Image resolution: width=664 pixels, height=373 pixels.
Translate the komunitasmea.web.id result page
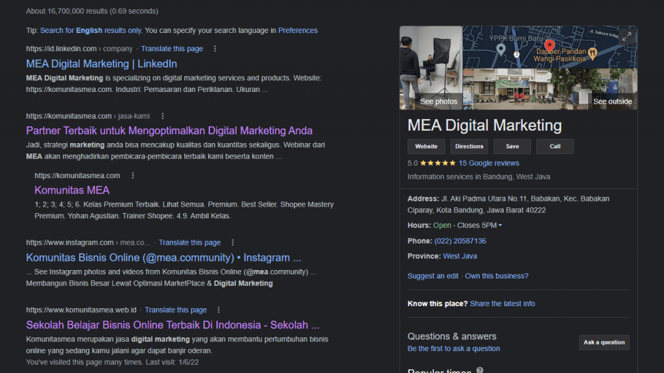(176, 310)
